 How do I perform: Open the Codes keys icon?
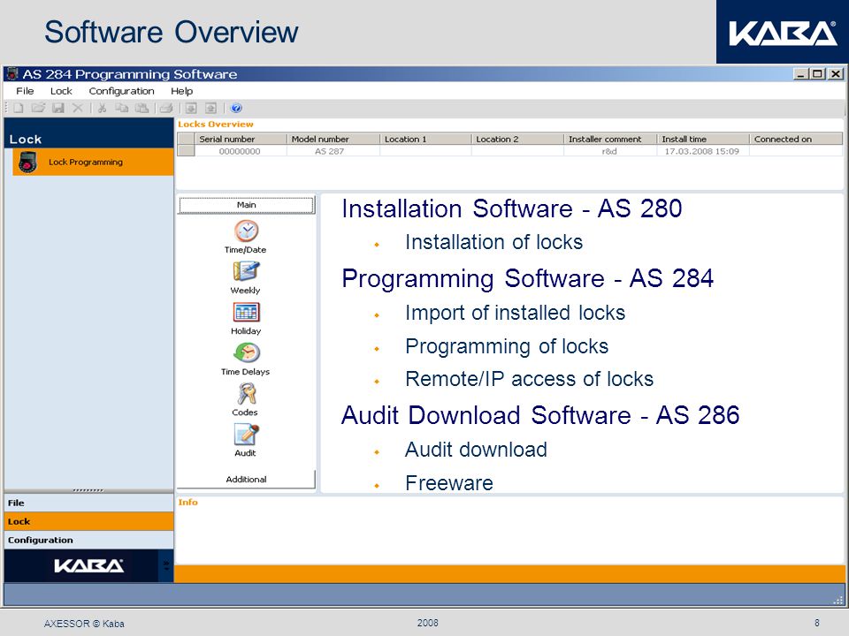247,394
